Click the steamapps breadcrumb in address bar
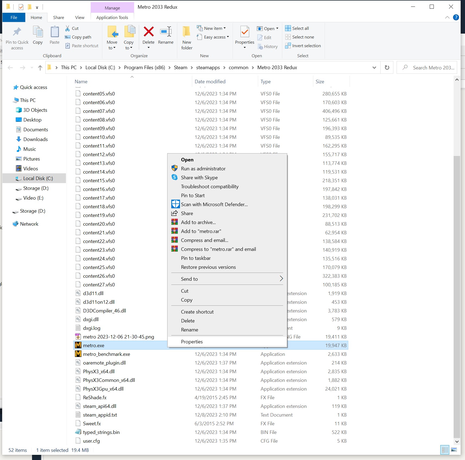Screen dimensions: 465x460 tap(208, 68)
